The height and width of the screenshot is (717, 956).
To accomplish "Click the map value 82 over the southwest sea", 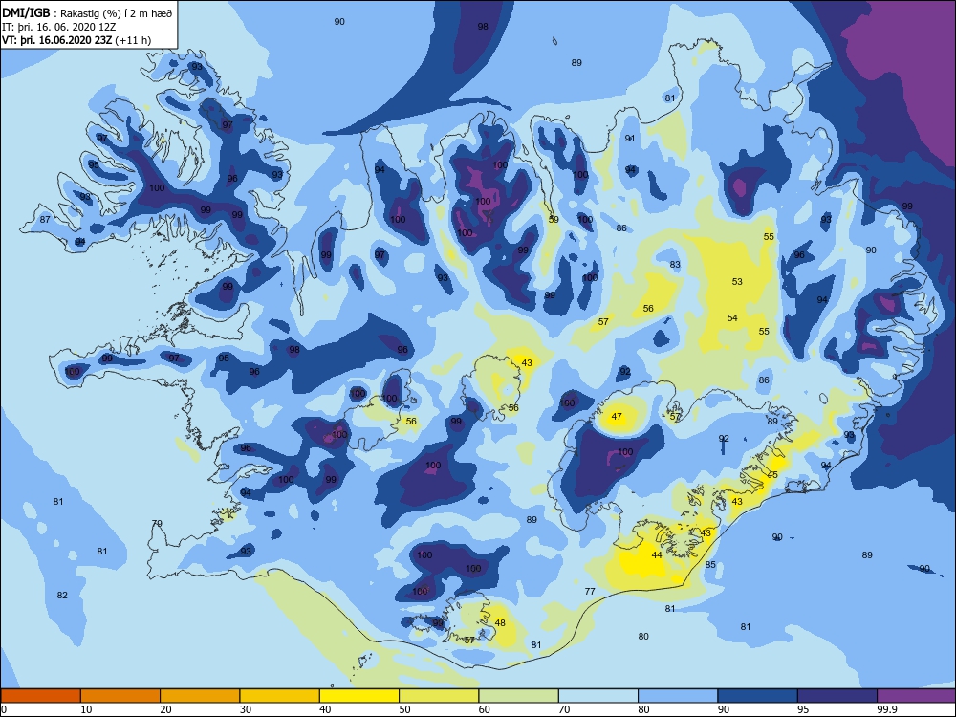I will 62,595.
